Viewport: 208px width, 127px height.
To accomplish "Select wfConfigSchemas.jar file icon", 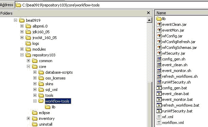I will (x=159, y=48).
